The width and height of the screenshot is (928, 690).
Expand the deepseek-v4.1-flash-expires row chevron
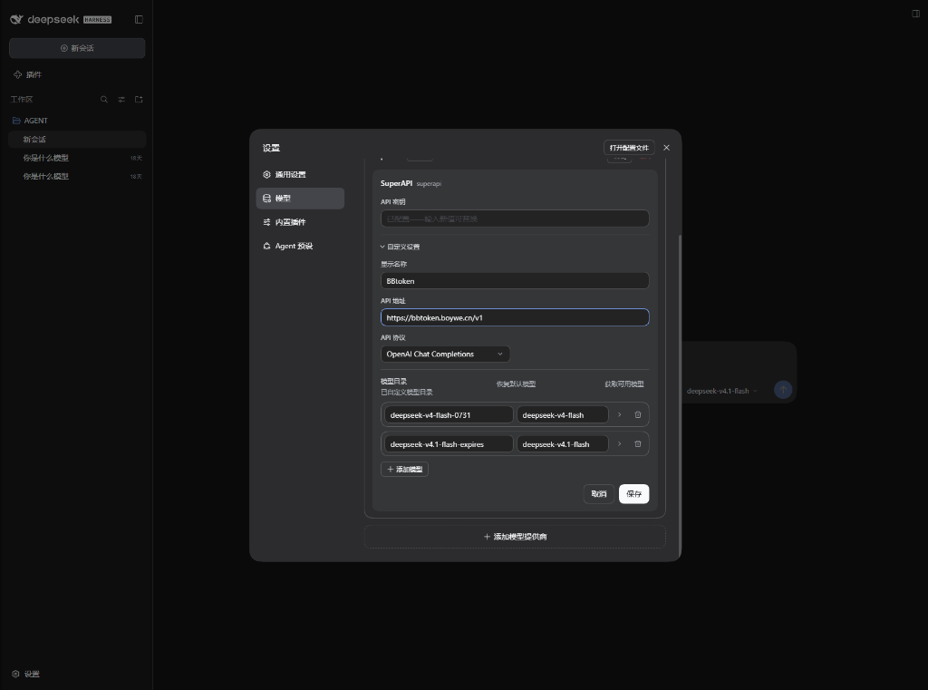coord(620,443)
